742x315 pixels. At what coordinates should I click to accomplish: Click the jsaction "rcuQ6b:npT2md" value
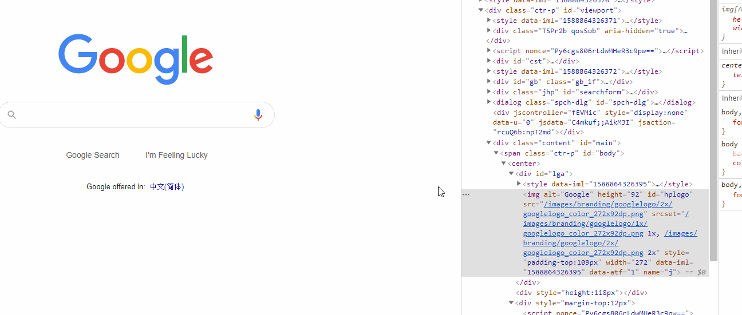pos(527,133)
